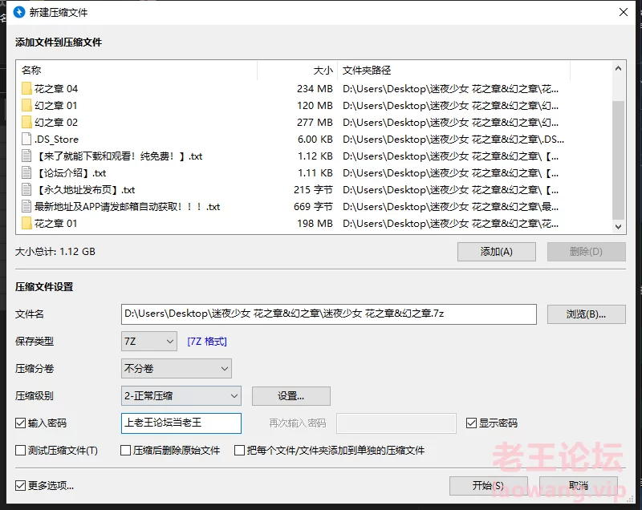The width and height of the screenshot is (642, 510).
Task: Click folder icon of 花之章 01
Action: click(x=26, y=223)
